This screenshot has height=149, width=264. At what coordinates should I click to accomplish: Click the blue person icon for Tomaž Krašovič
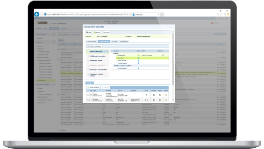click(138, 68)
